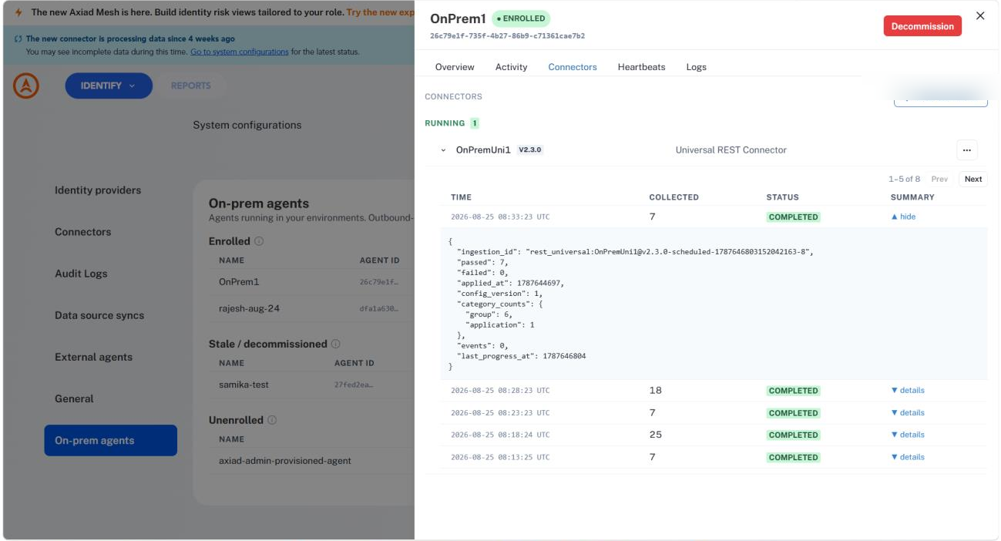Click the COMPLETED status of 08:33:23 run
This screenshot has height=541, width=1001.
[x=793, y=217]
